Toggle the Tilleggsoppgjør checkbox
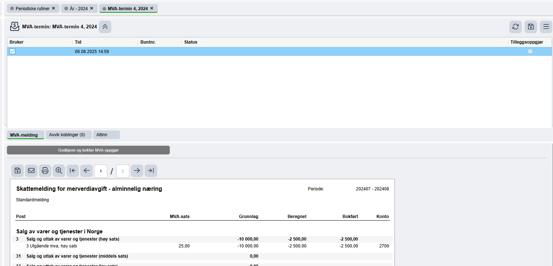The width and height of the screenshot is (553, 266). coord(530,51)
